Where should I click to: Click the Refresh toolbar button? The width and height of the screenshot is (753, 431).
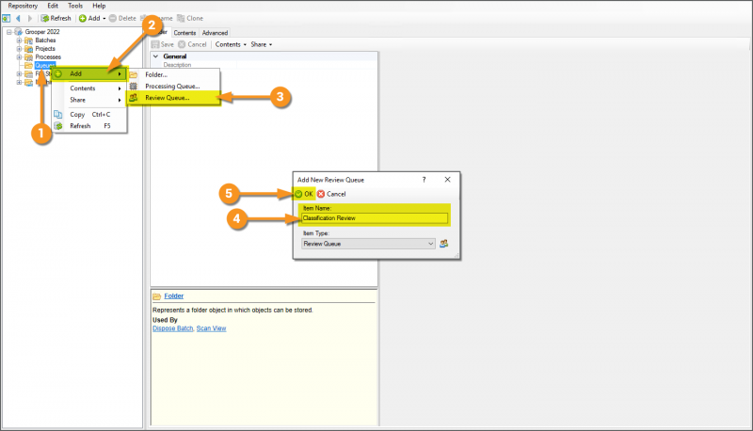(56, 18)
